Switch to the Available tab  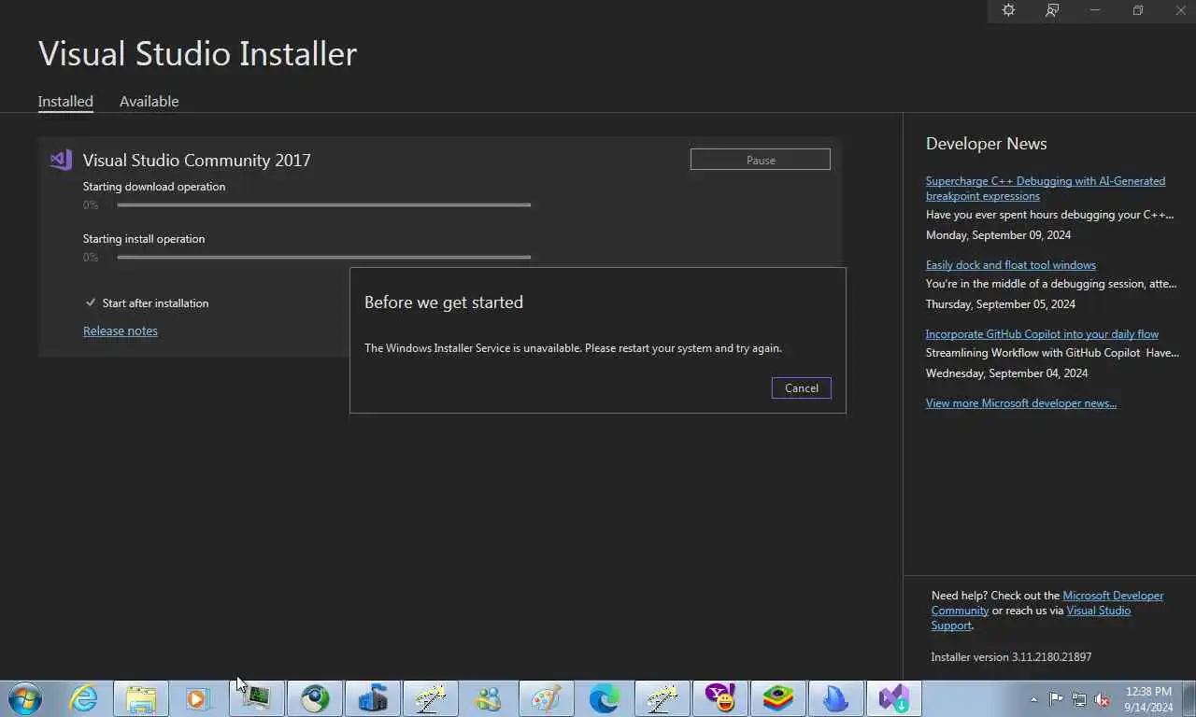149,101
